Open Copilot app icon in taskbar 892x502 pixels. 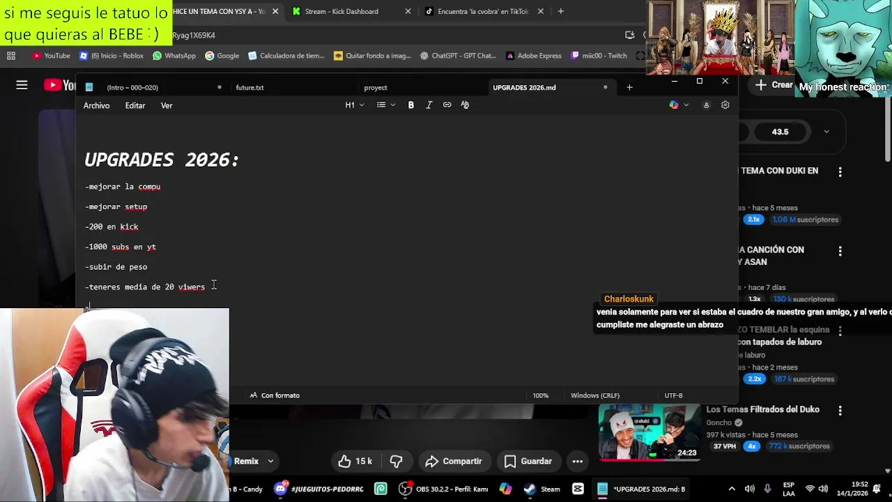[505, 489]
